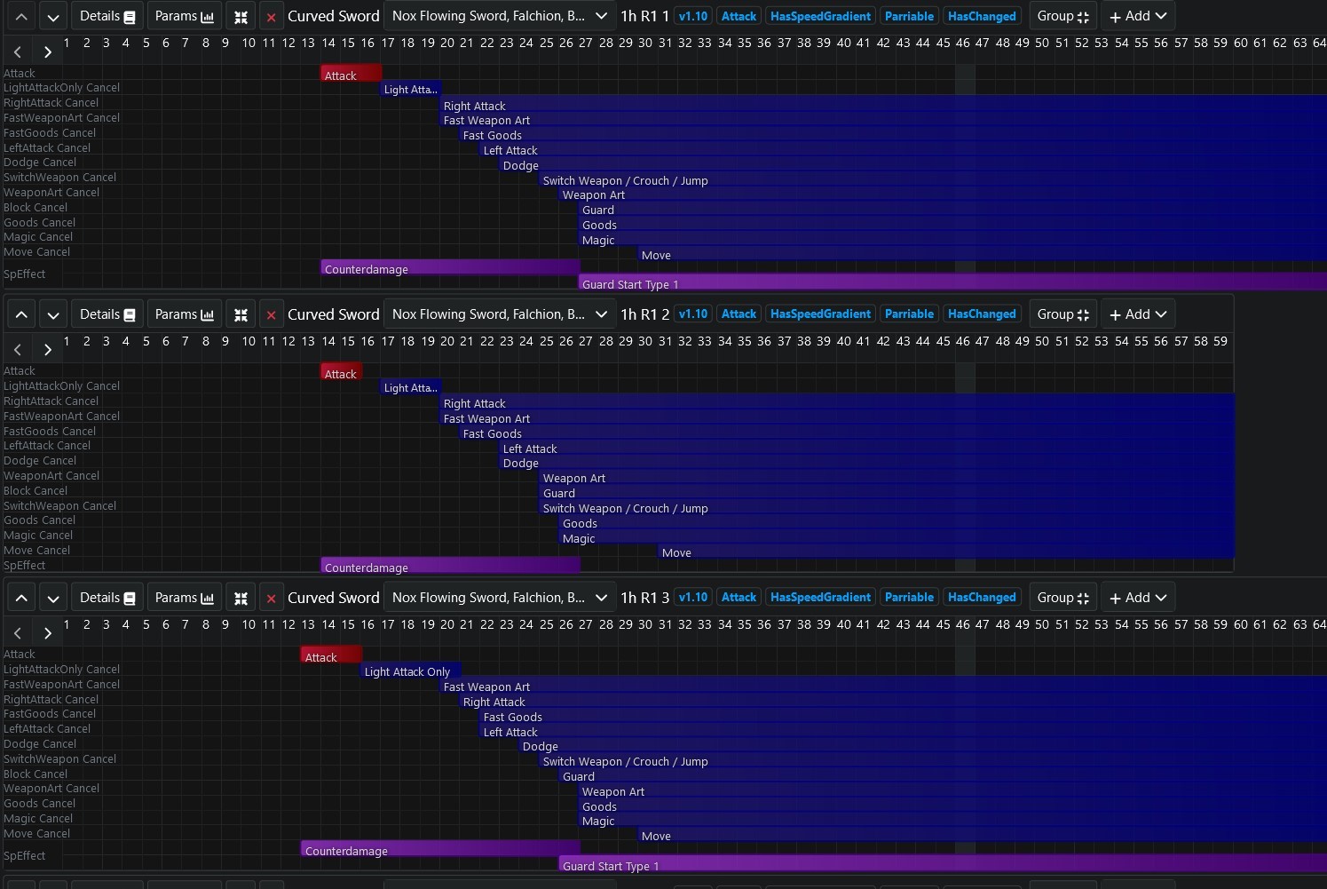Select Left Attack bar in 1h R1 2 timeline

point(867,448)
